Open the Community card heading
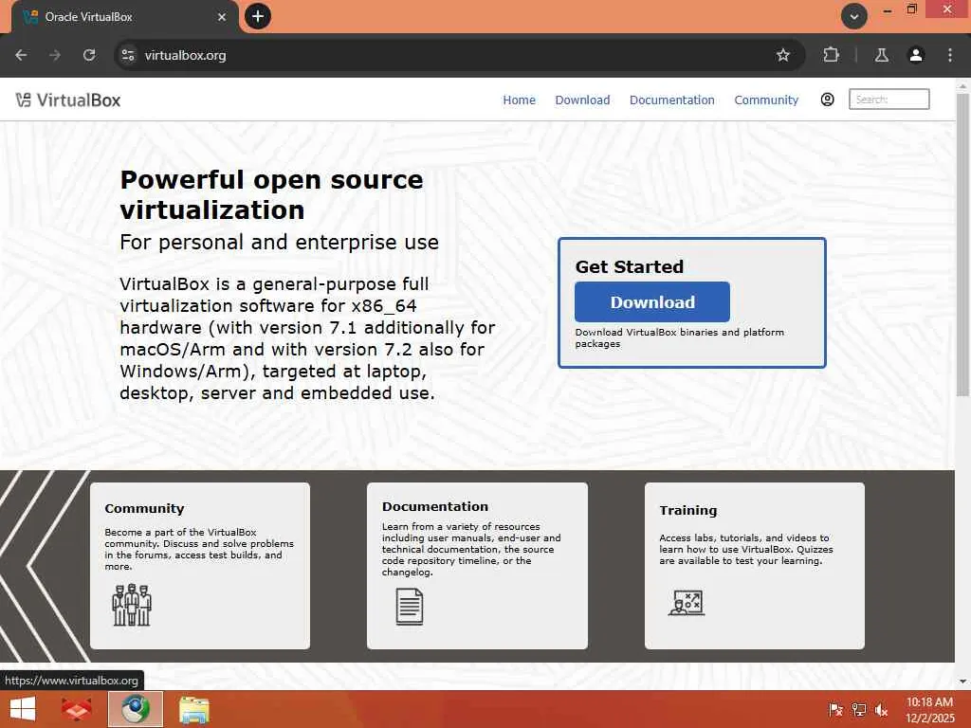This screenshot has width=971, height=728. (x=144, y=508)
